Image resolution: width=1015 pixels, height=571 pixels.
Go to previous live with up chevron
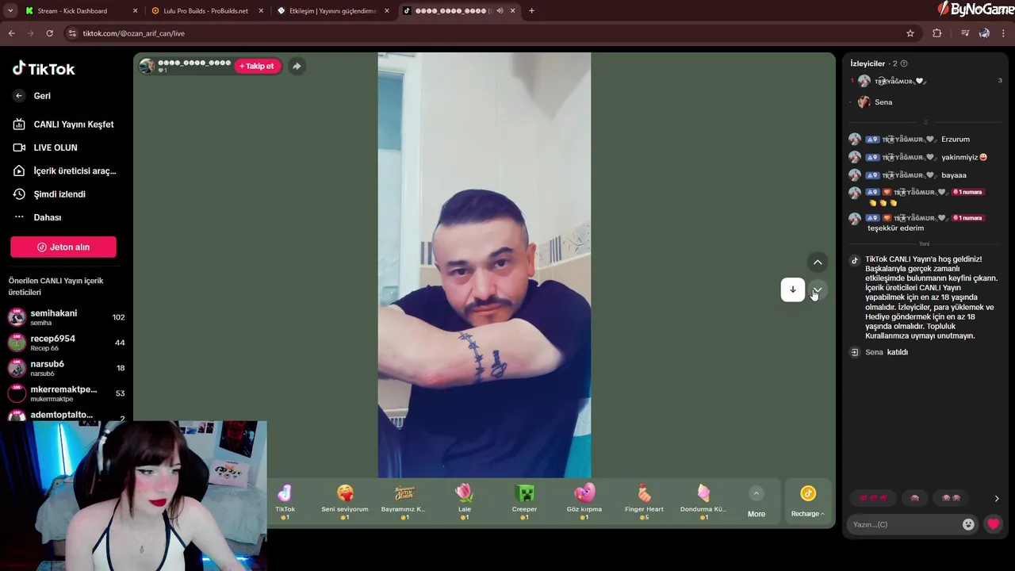click(818, 263)
